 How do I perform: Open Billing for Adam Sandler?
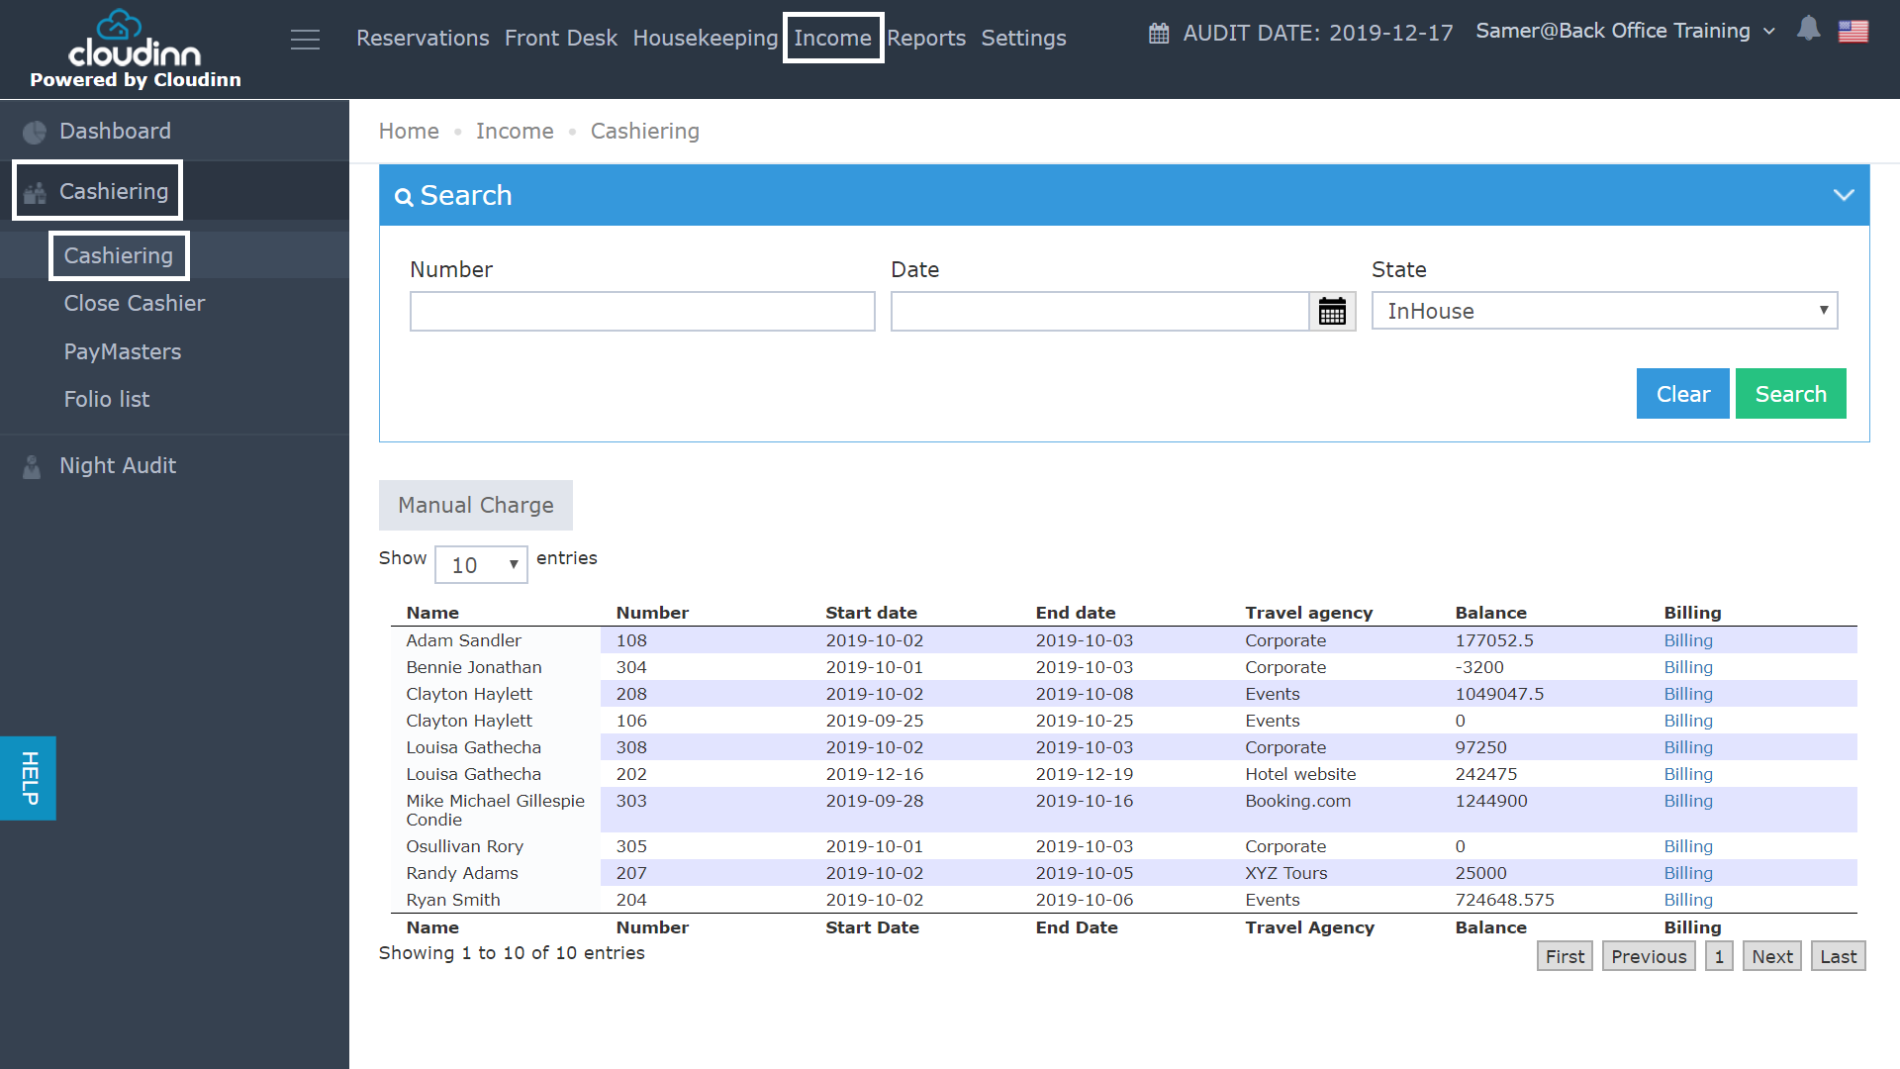point(1687,640)
